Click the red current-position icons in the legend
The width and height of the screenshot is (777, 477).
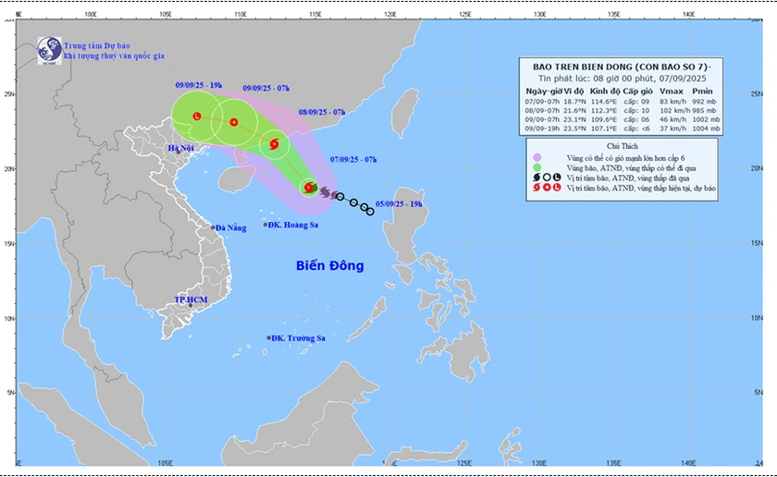click(x=546, y=190)
